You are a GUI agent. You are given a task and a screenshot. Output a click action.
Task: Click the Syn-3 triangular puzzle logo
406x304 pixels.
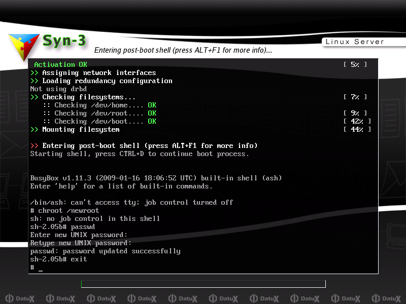tap(24, 47)
